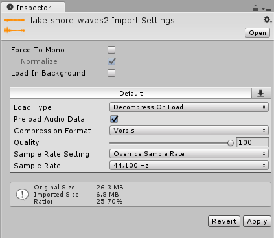Screen dimensions: 274x238
Task: Open the 44,100 Hz Sample Rate dropdown
Action: (x=189, y=166)
